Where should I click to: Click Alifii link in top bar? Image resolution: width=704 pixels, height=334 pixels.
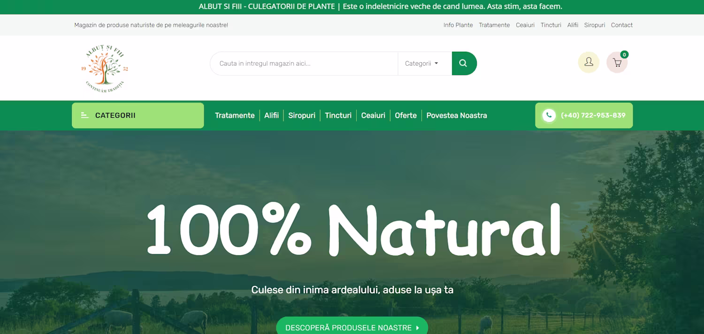click(x=573, y=25)
